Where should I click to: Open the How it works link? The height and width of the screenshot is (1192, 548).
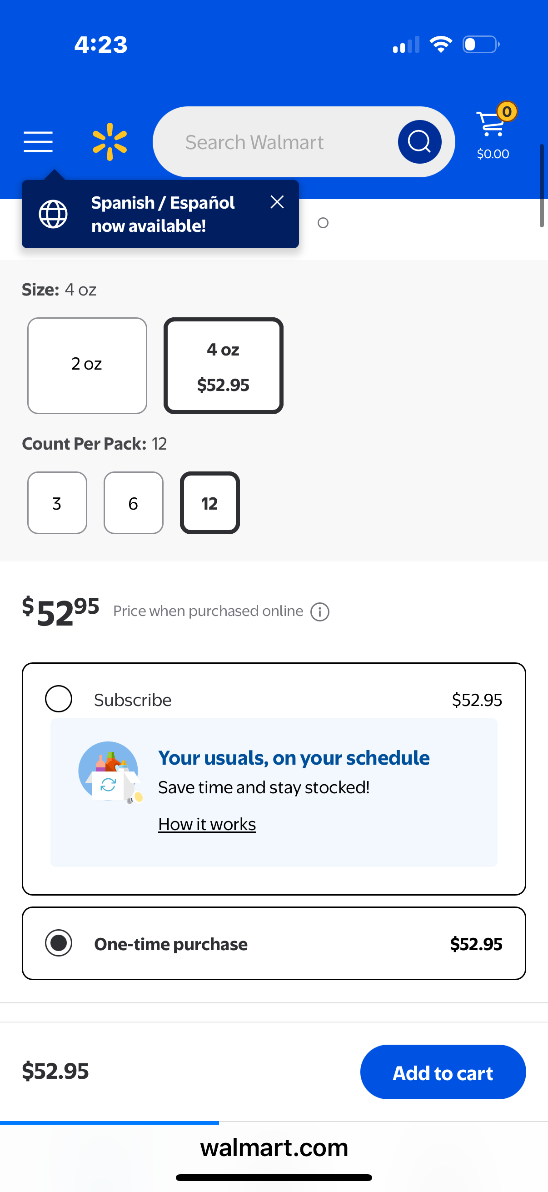click(207, 824)
